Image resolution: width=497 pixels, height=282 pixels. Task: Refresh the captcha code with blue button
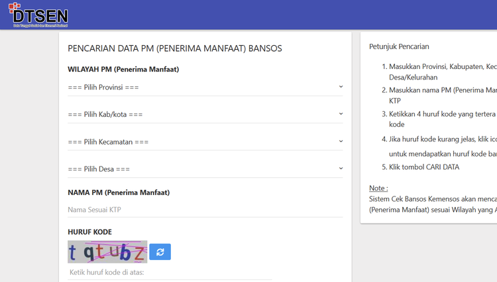(x=160, y=252)
